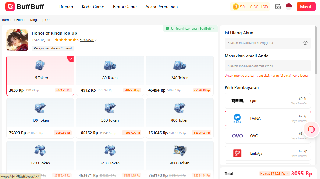Image resolution: width=320 pixels, height=179 pixels.
Task: Click the Masuk login button
Action: click(x=306, y=6)
